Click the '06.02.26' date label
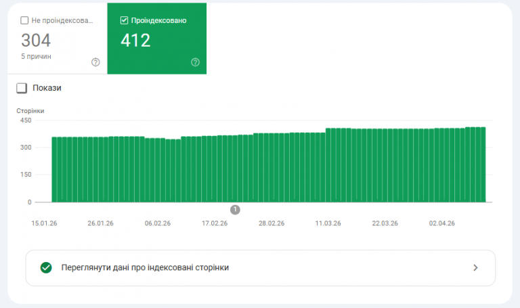Screen dimensions: 520x308 click(x=158, y=223)
